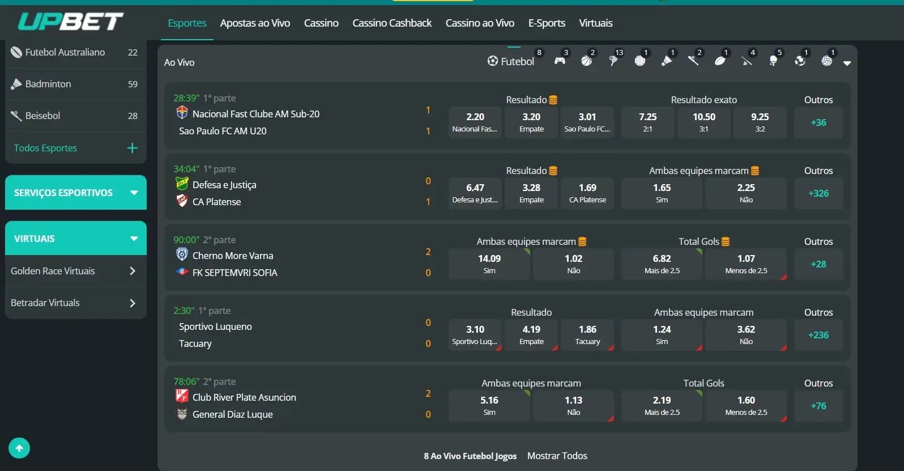The image size is (904, 471).
Task: Pick 2.19 Mais de 2.5 in River Plate match
Action: 662,406
